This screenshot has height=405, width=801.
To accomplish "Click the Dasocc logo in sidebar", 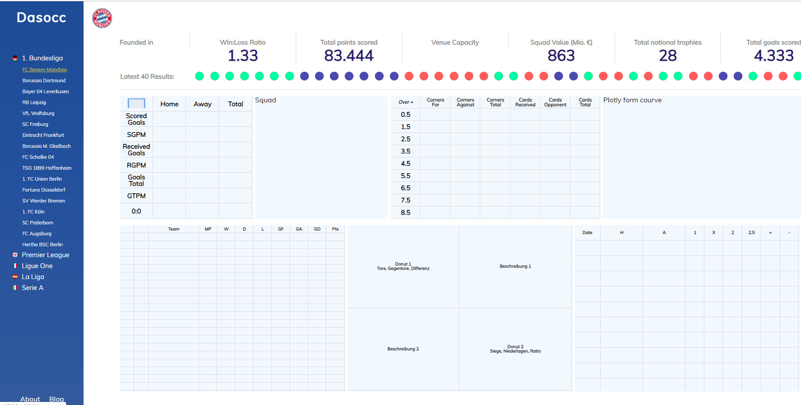I will tap(42, 17).
